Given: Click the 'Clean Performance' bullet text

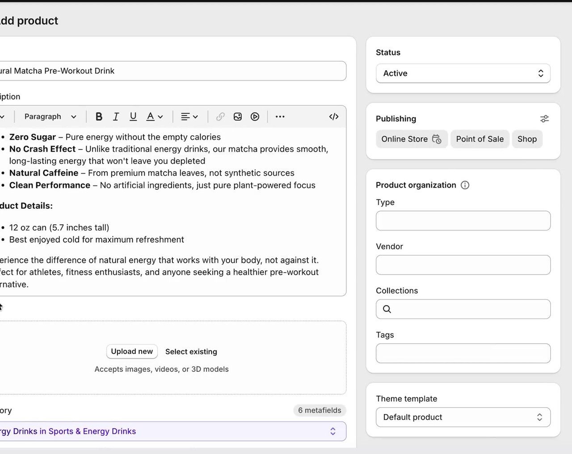Looking at the screenshot, I should click(50, 185).
